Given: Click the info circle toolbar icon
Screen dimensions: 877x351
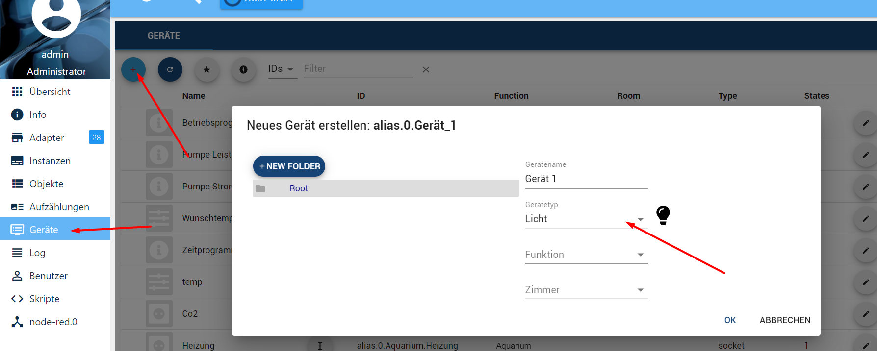Looking at the screenshot, I should click(243, 70).
